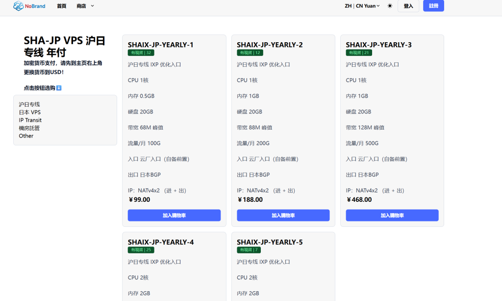This screenshot has height=301, width=502.
Task: Click the SHAIX-JP-YEARLY-5 product title
Action: [x=270, y=242]
